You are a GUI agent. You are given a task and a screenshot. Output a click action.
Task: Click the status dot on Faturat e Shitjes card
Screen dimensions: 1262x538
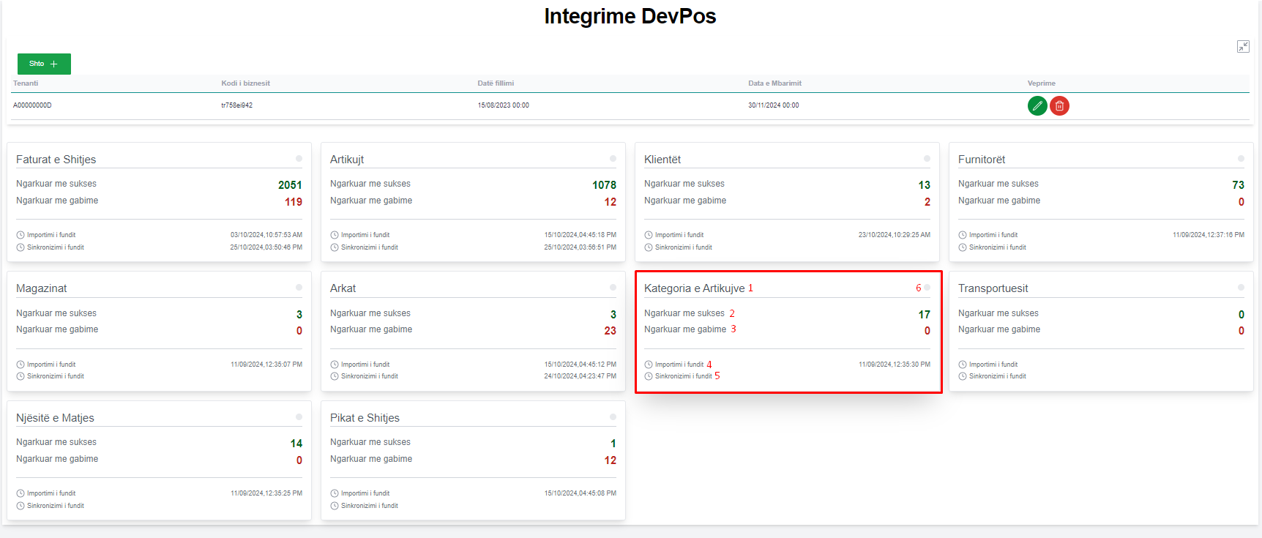299,159
